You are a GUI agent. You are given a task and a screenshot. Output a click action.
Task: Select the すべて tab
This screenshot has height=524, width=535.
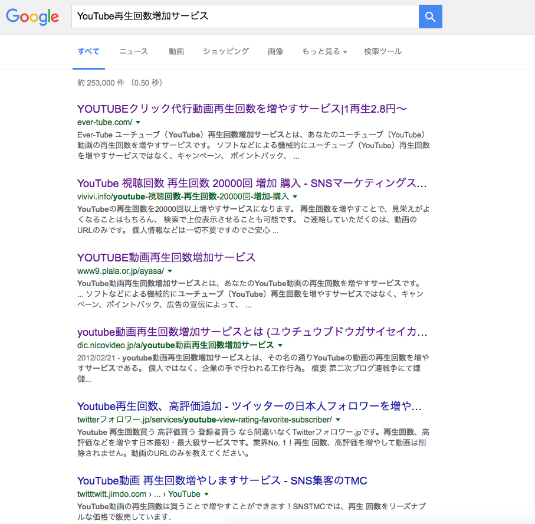tap(88, 51)
